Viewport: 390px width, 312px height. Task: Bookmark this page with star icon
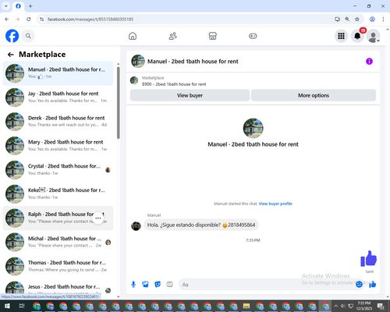357,19
